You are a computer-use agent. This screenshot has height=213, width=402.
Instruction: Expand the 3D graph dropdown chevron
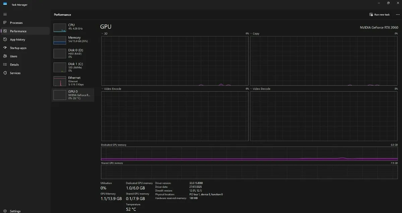pos(103,34)
